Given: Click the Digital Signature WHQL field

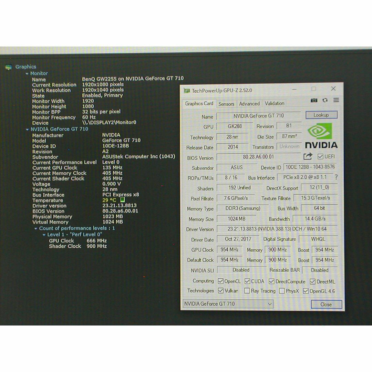Looking at the screenshot, I should point(318,239).
